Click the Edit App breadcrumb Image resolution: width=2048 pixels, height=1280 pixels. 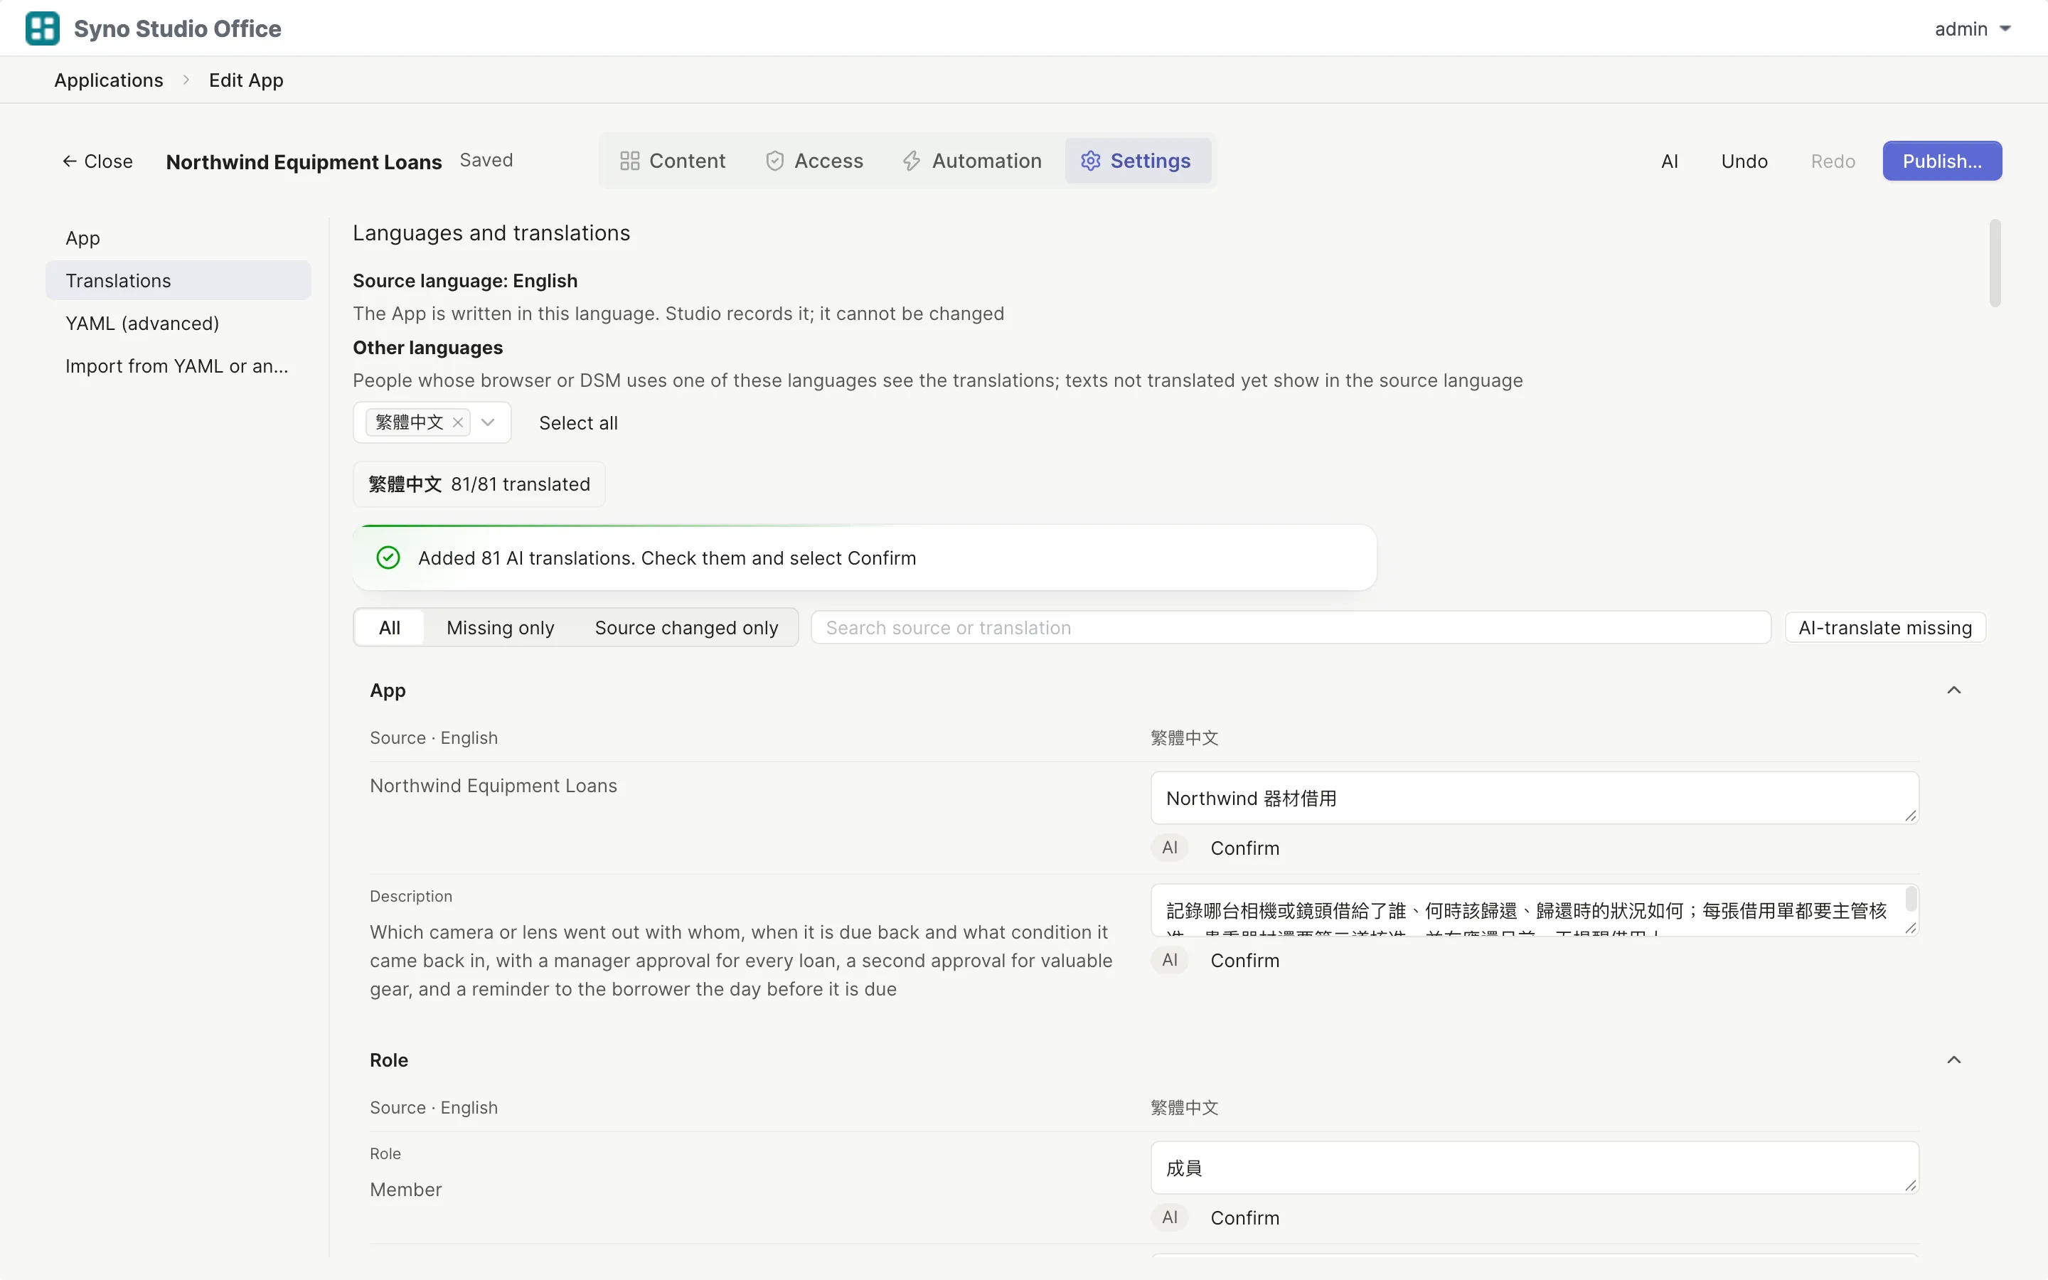[246, 80]
